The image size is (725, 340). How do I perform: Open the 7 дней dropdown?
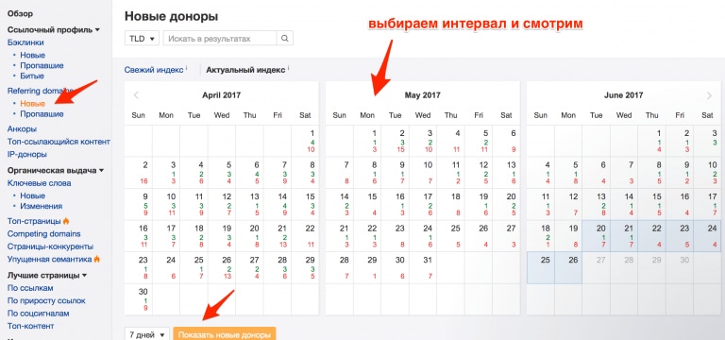point(147,334)
